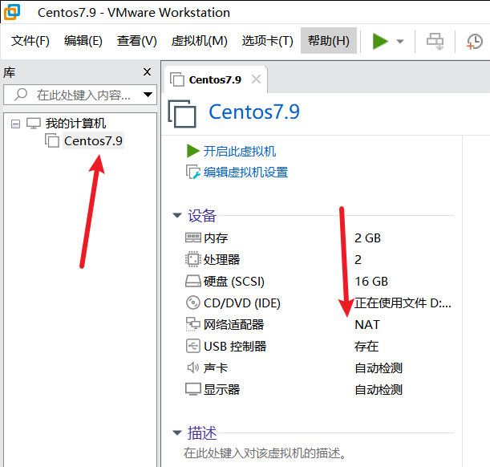
Task: Click the snapshot clock toolbar icon
Action: (475, 41)
